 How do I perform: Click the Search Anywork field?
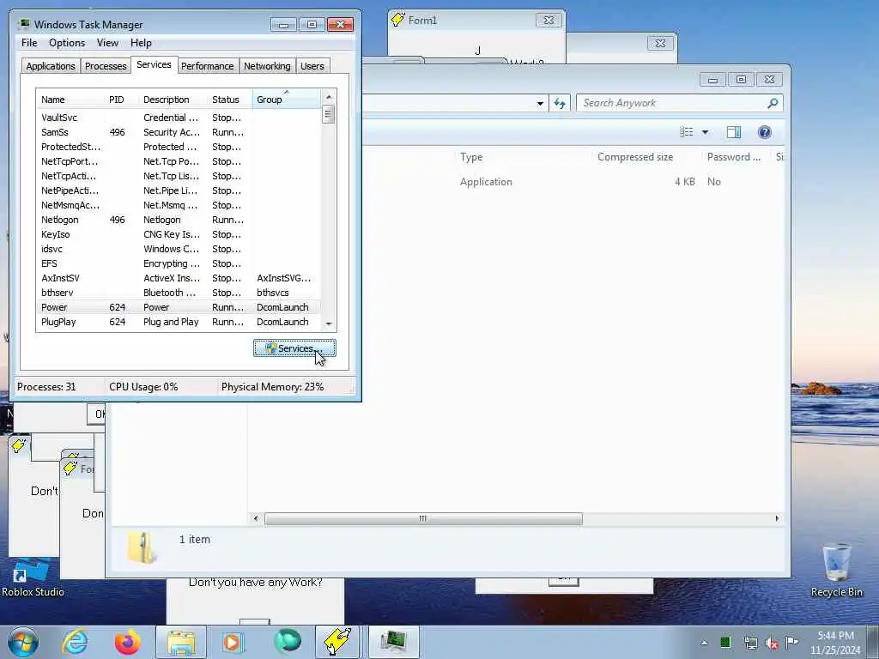tap(673, 103)
